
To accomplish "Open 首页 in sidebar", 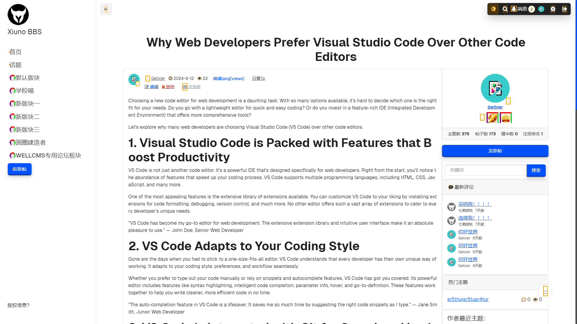I will coord(15,52).
